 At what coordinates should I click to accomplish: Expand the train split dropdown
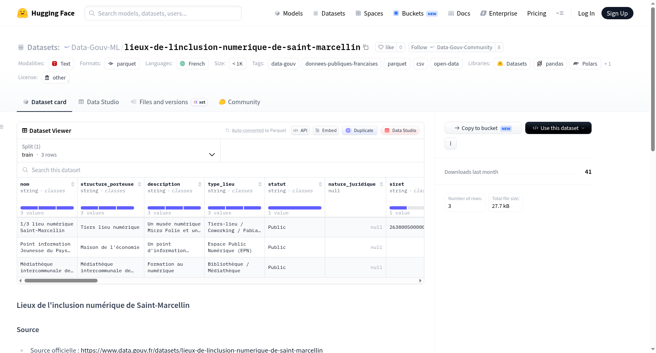click(118, 150)
